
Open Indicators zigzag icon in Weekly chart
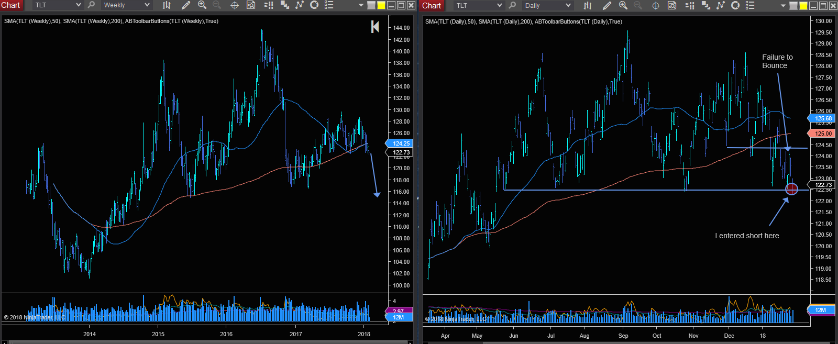pos(300,5)
